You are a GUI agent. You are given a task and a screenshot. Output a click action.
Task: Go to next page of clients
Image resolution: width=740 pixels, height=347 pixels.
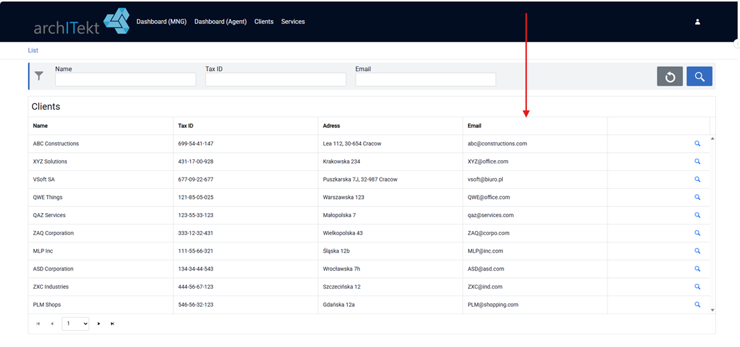click(98, 324)
